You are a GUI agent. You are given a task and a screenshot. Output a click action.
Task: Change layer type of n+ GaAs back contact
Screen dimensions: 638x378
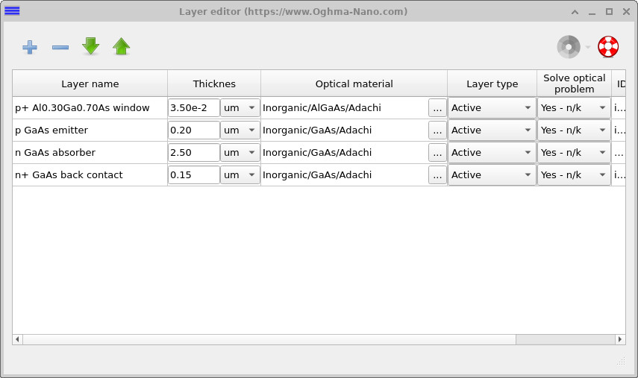pyautogui.click(x=492, y=174)
